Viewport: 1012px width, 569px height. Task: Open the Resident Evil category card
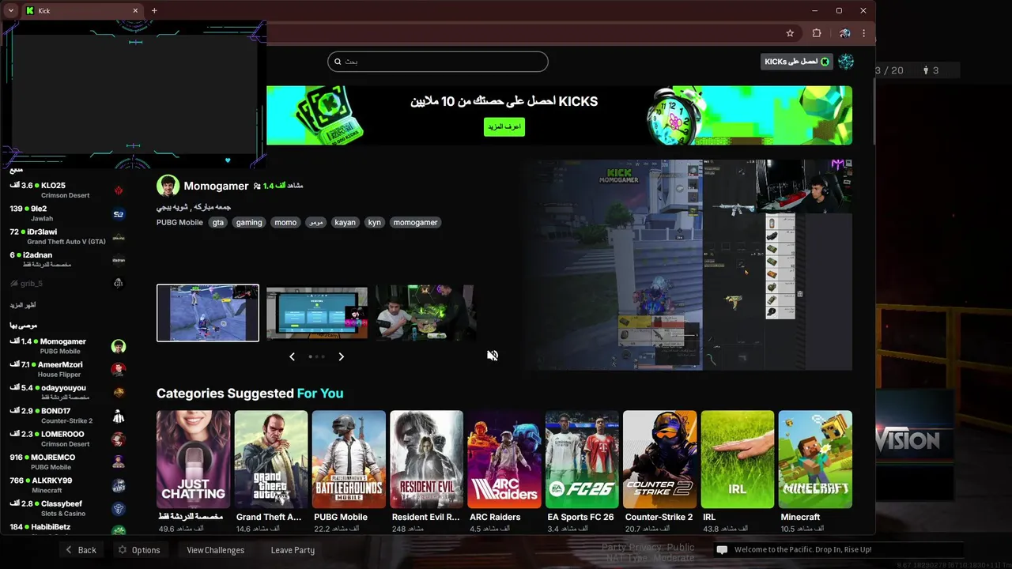426,459
